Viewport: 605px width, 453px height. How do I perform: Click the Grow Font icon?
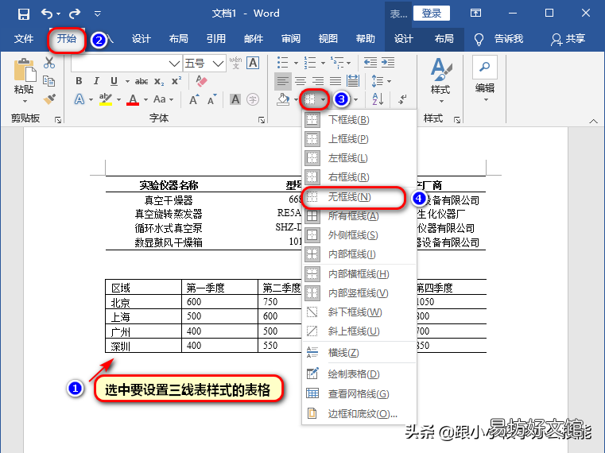pos(194,99)
